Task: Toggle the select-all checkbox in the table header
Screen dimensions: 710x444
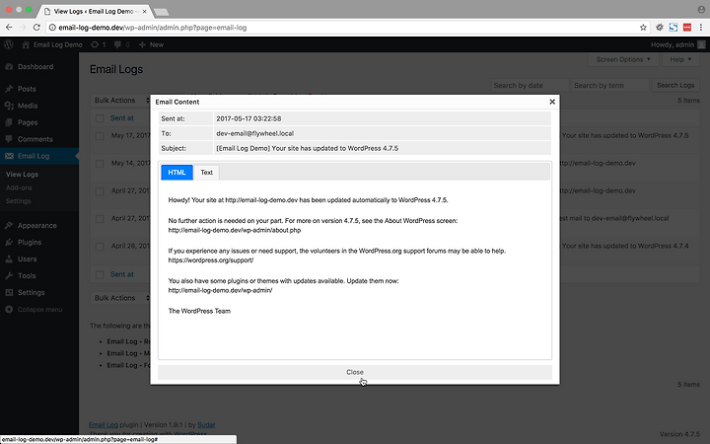Action: [x=100, y=118]
